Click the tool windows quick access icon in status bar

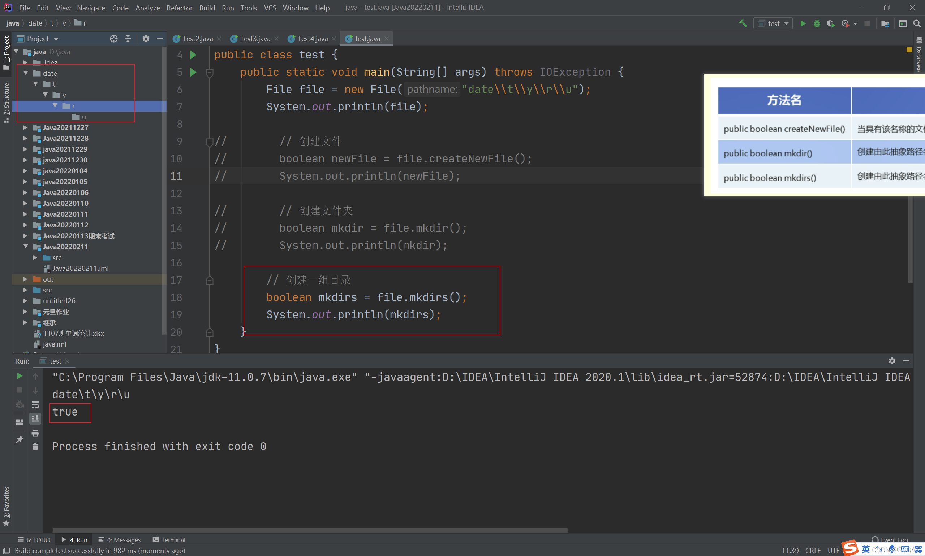(7, 550)
